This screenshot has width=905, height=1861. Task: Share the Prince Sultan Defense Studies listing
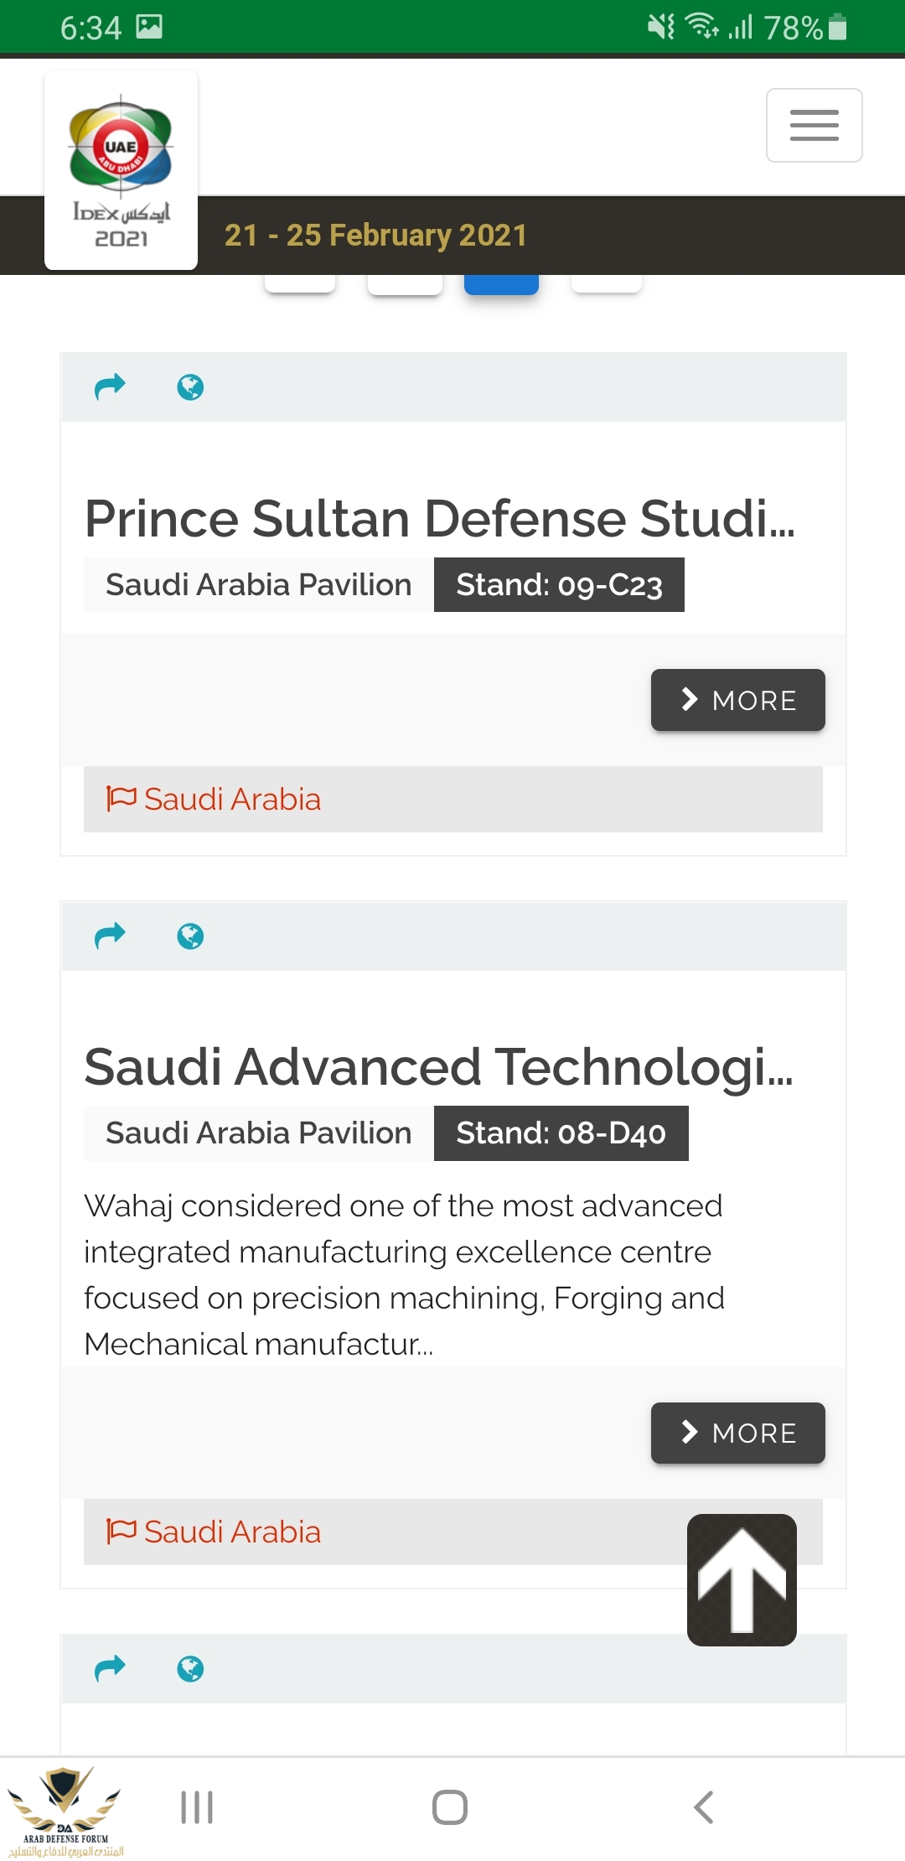110,386
